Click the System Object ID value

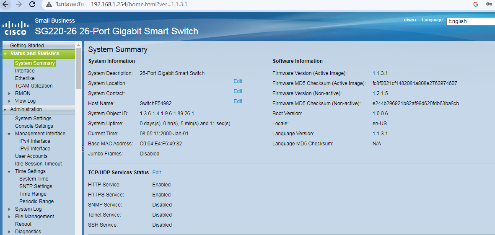click(x=167, y=114)
